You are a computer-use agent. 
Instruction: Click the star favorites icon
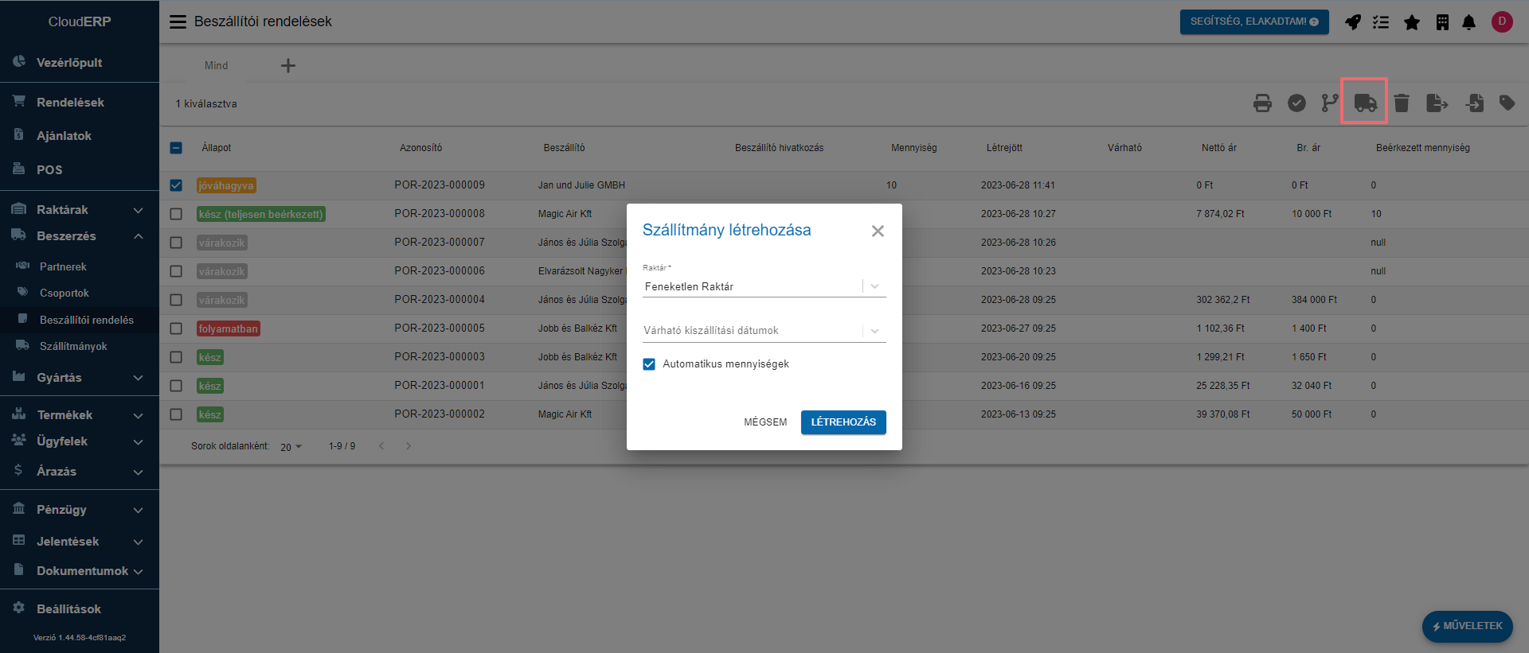pyautogui.click(x=1411, y=22)
